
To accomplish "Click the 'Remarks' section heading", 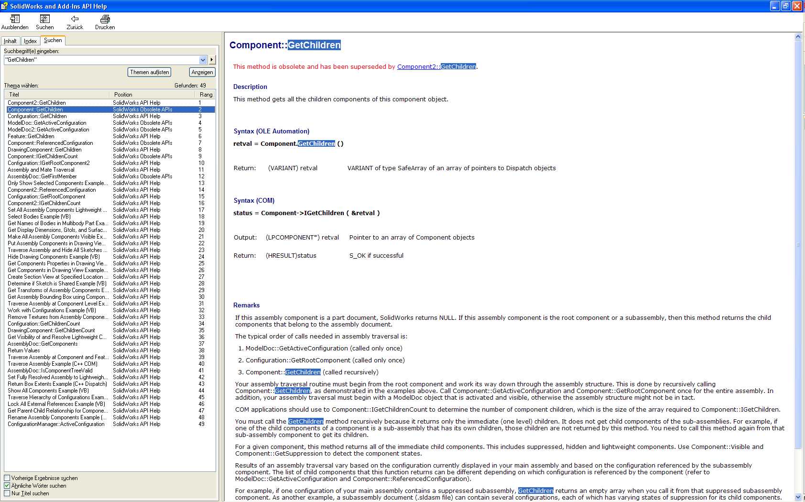I will tap(247, 305).
